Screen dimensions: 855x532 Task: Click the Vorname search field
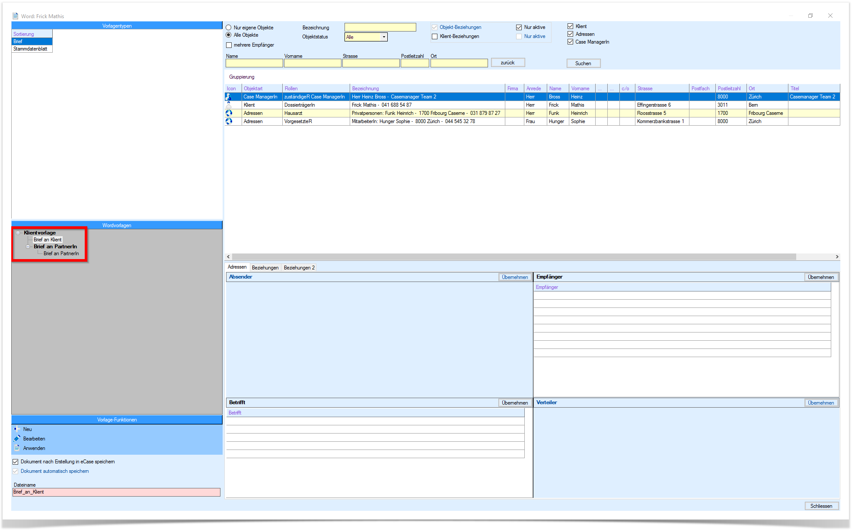313,63
